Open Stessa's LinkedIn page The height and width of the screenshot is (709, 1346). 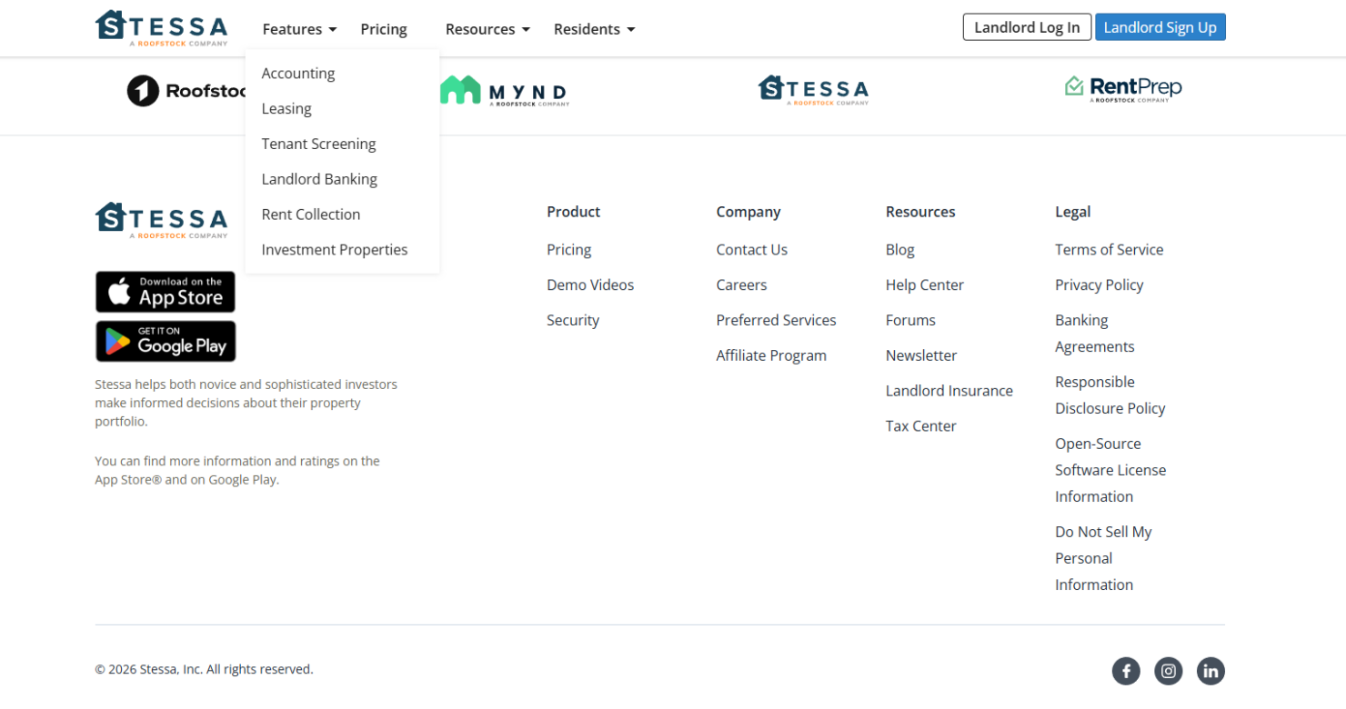click(x=1210, y=671)
